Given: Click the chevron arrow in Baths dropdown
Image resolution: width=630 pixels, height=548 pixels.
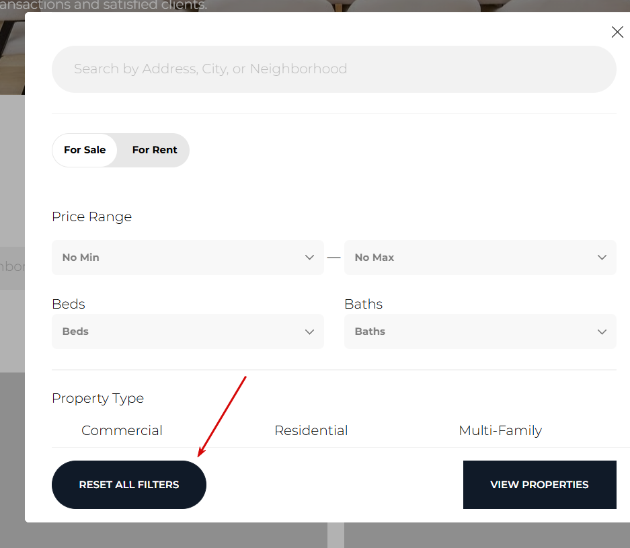Looking at the screenshot, I should coord(602,331).
